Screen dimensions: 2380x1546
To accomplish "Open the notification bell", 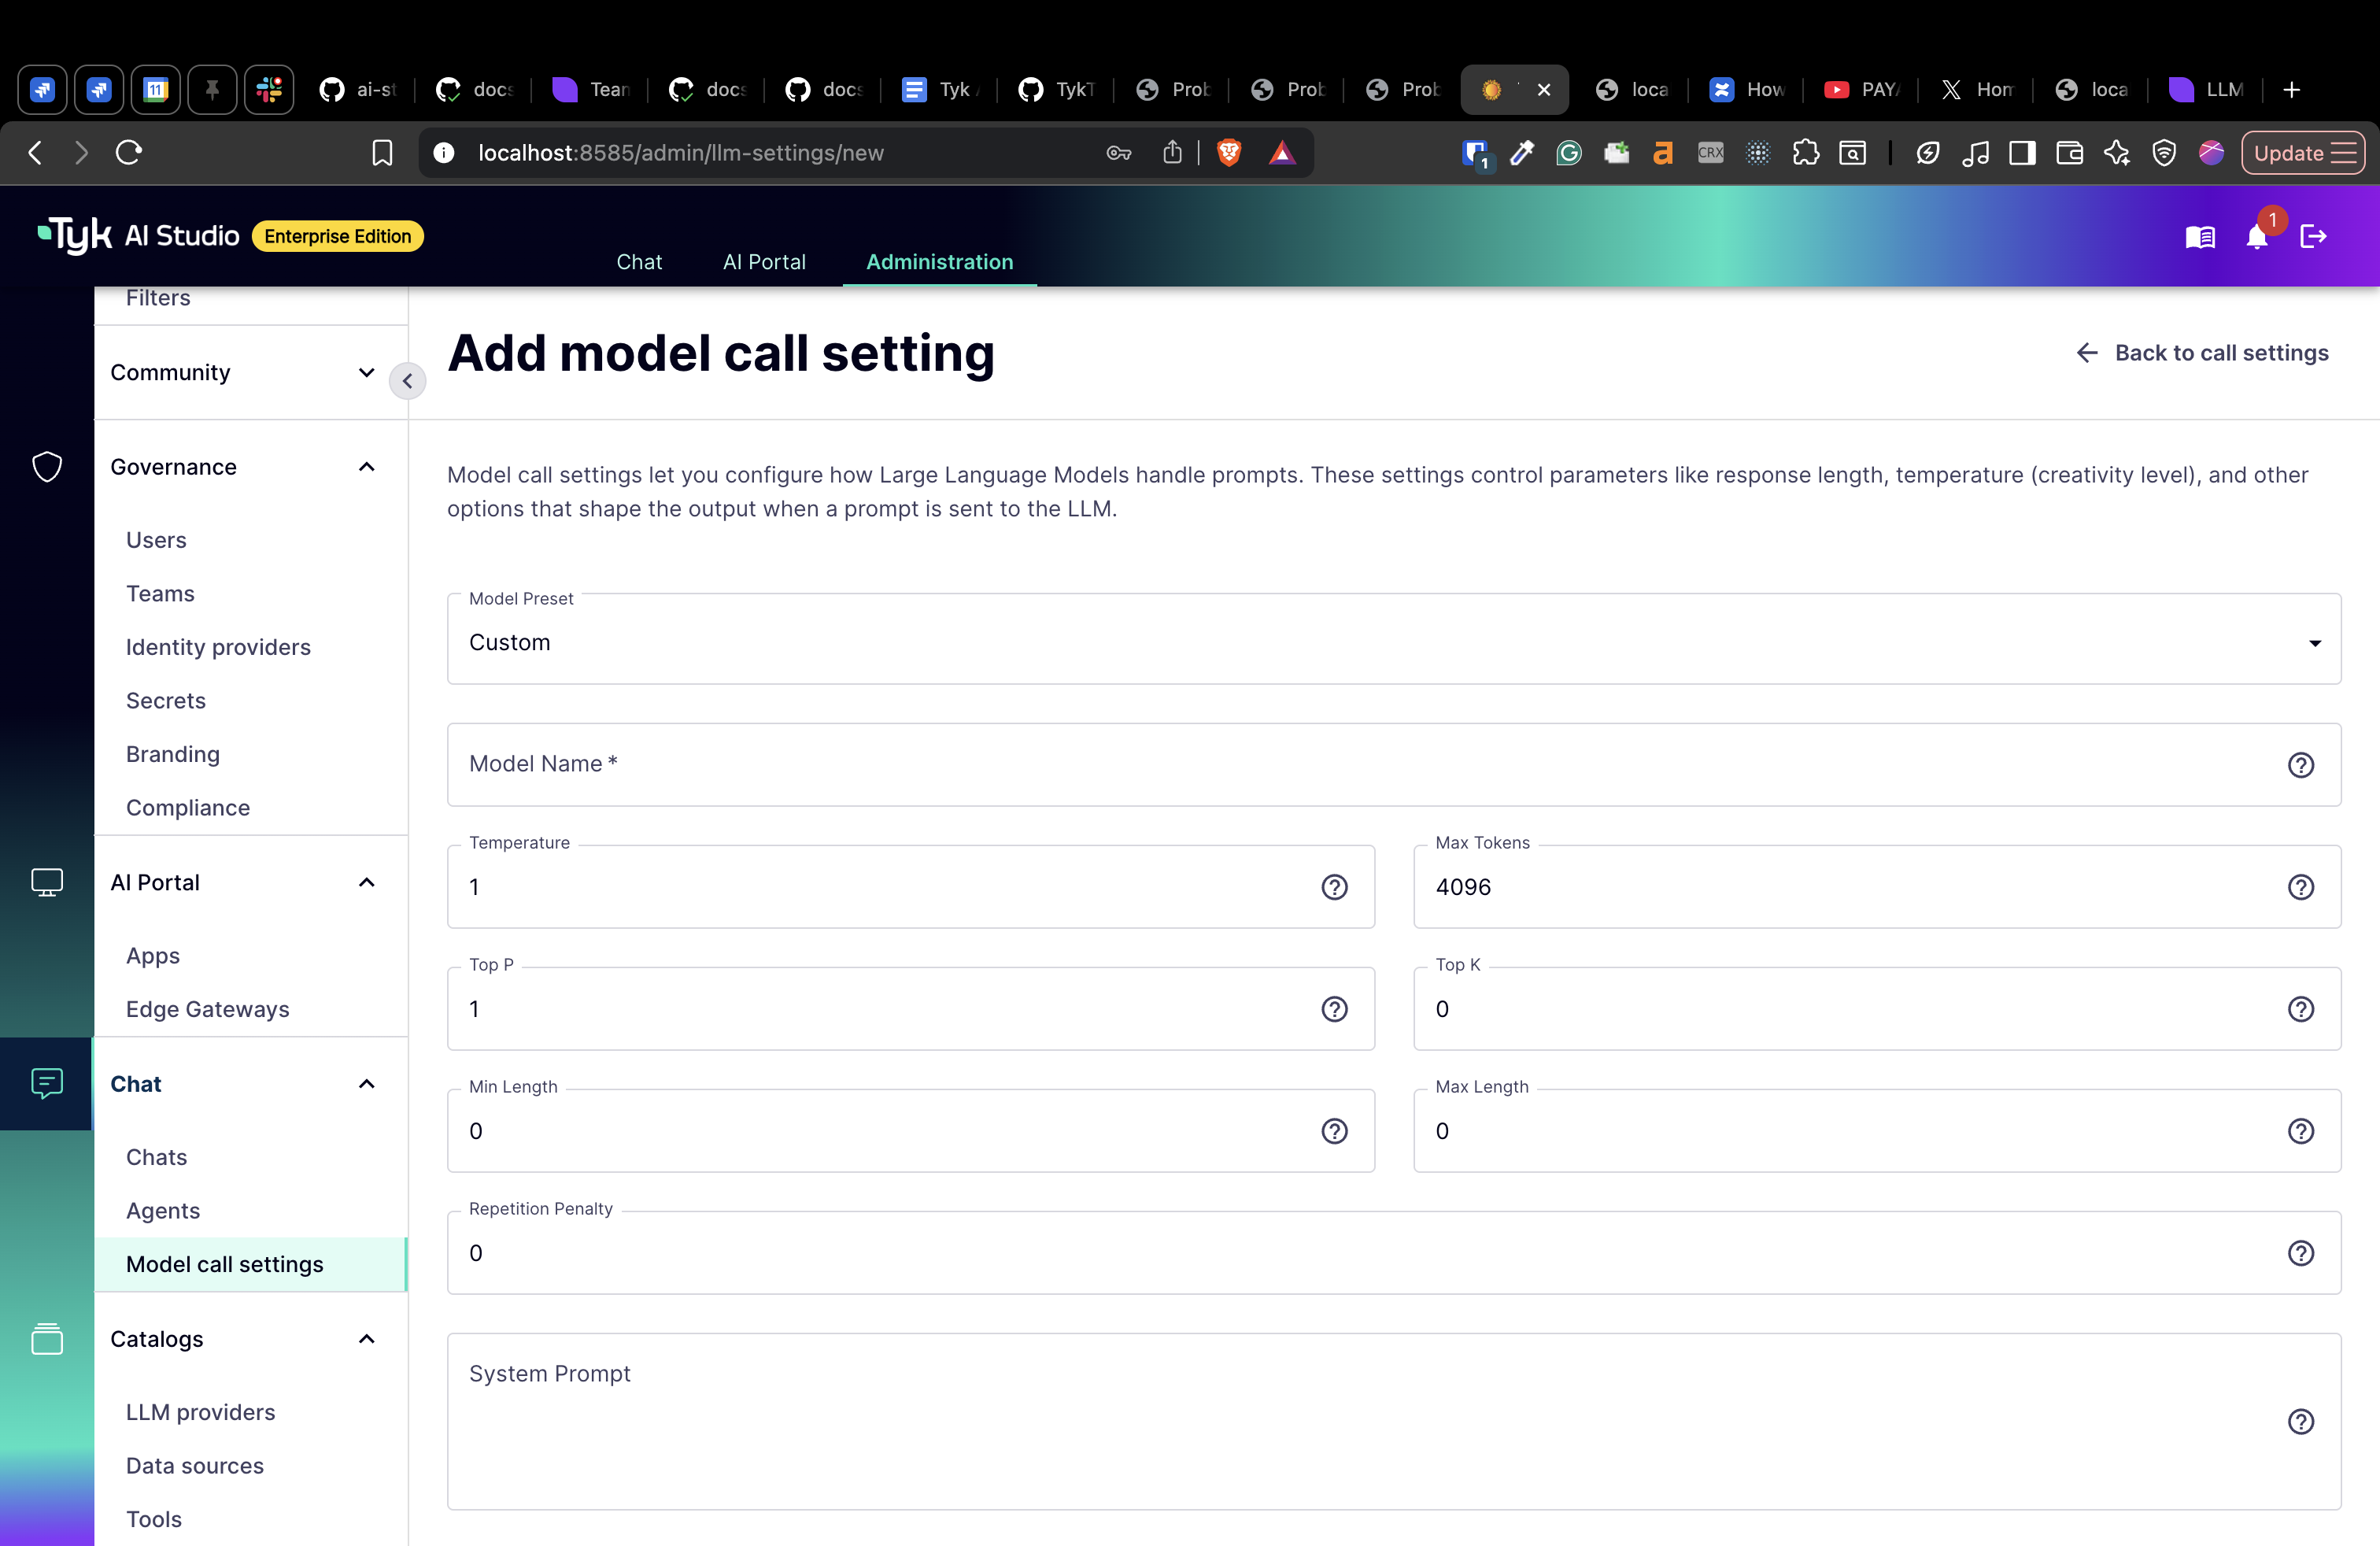I will point(2257,237).
